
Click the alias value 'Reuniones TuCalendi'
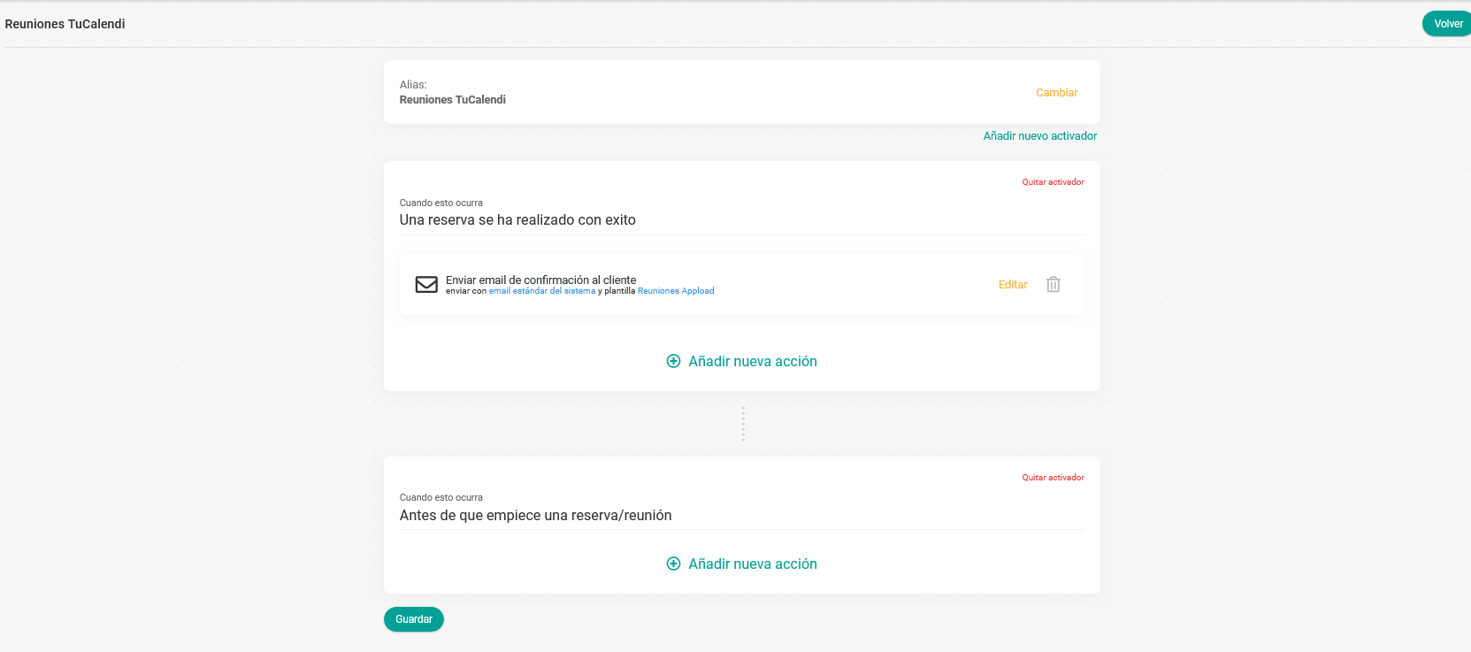click(x=453, y=100)
